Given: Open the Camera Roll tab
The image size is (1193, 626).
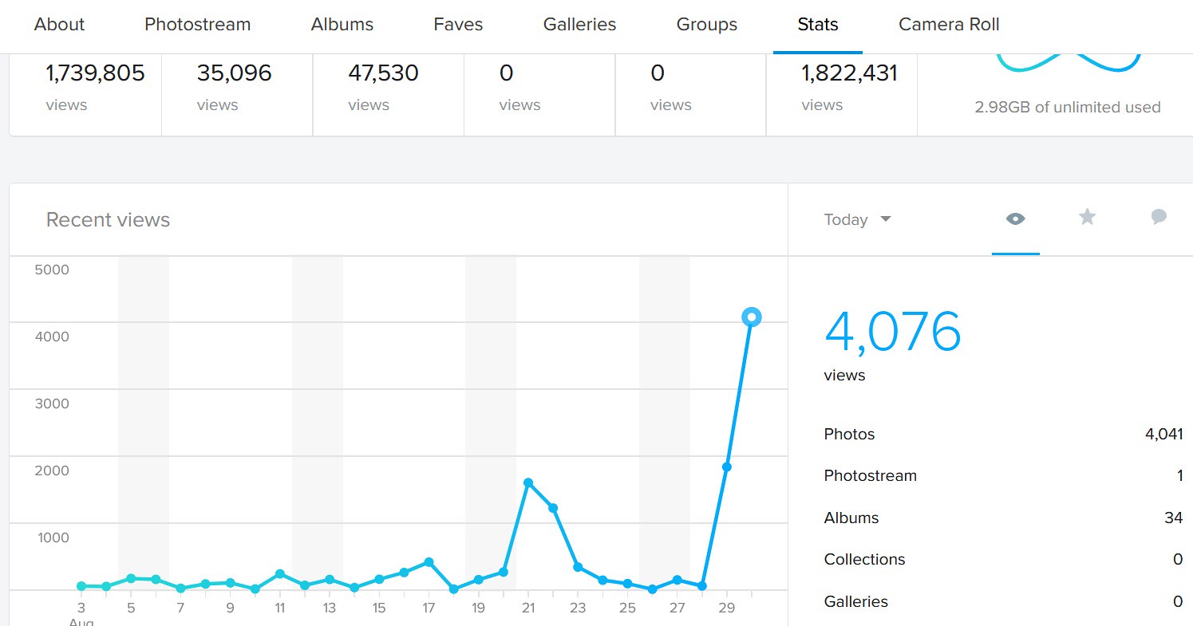Looking at the screenshot, I should click(949, 25).
